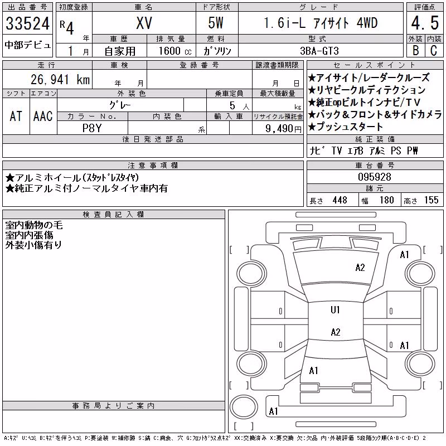Select the リヤビークルディテクション sales point
The image size is (446, 446).
click(x=367, y=90)
